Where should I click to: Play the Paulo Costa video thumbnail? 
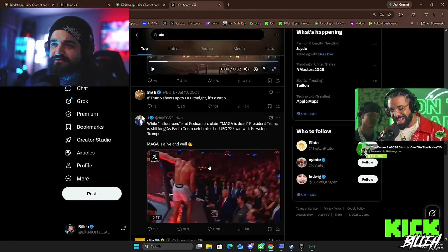tap(213, 187)
